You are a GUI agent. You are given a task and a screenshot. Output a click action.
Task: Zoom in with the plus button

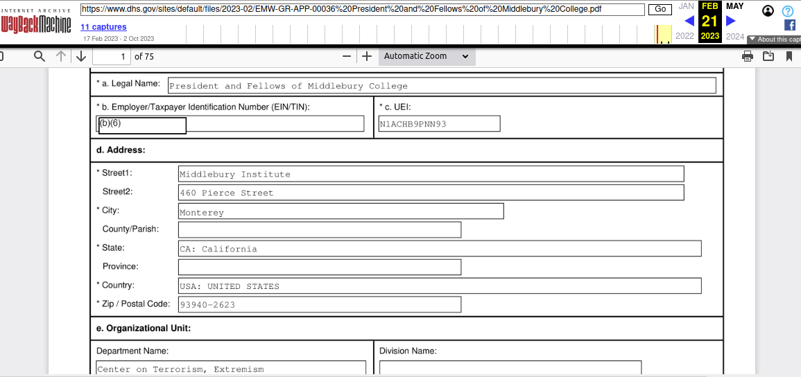366,56
